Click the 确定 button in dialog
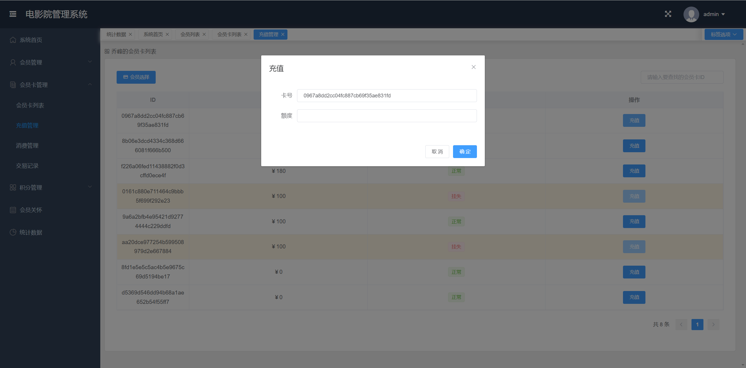Image resolution: width=746 pixels, height=368 pixels. (465, 152)
